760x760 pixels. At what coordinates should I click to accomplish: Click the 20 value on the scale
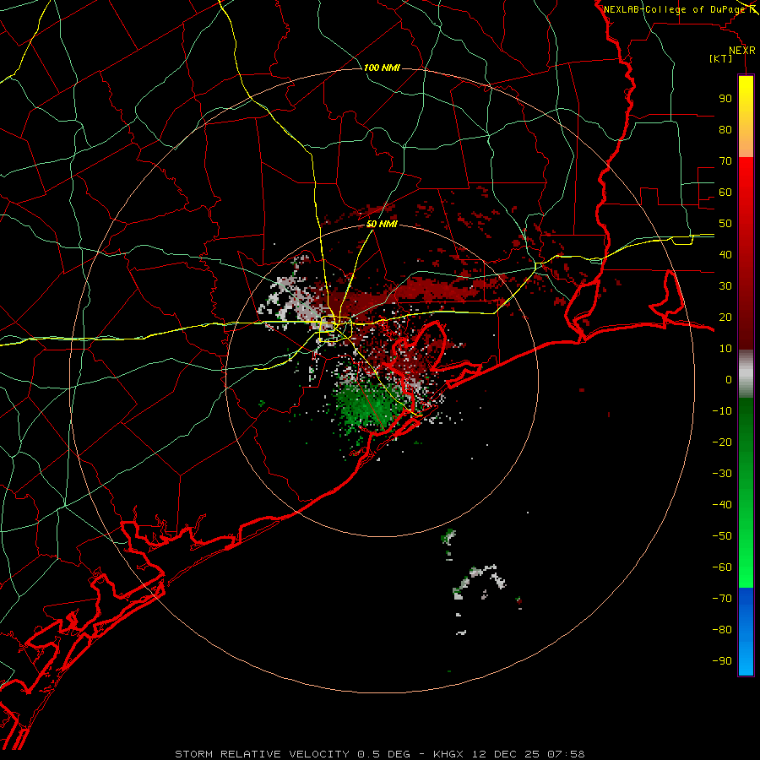tap(725, 317)
